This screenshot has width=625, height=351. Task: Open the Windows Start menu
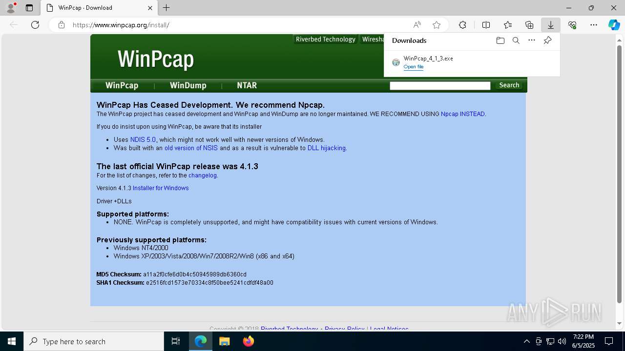click(x=12, y=341)
